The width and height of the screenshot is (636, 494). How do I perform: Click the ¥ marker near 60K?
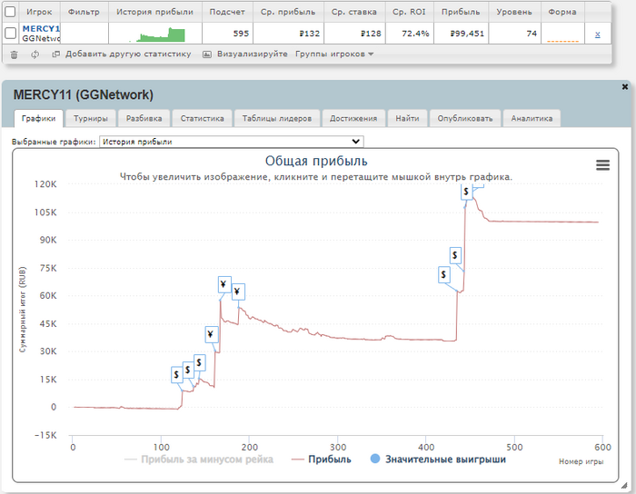click(x=238, y=291)
